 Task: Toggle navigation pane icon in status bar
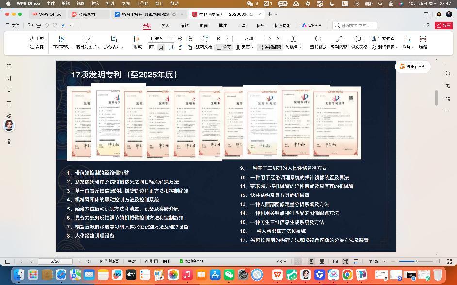[7, 261]
